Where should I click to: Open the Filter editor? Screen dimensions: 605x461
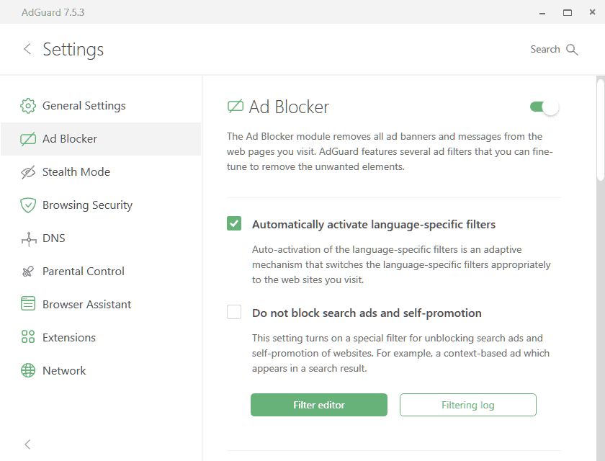pyautogui.click(x=319, y=405)
